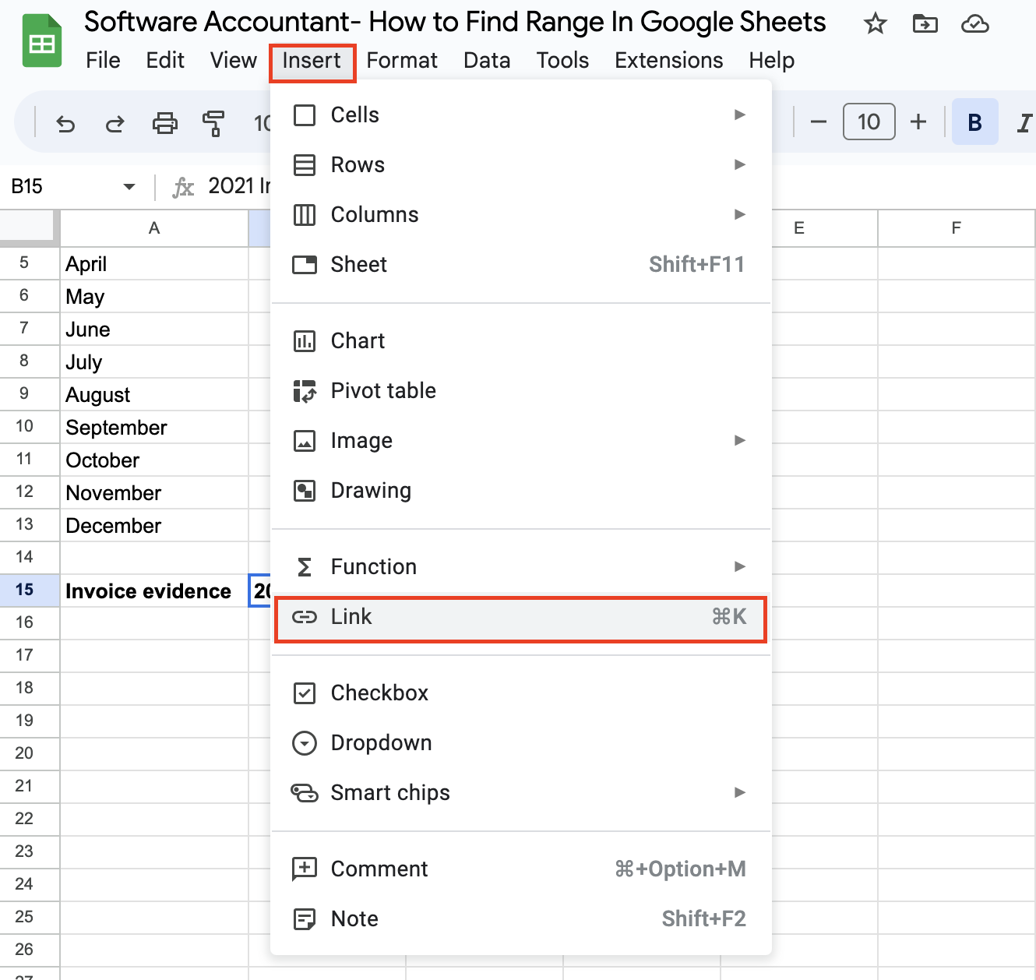Screen dimensions: 1036x980
Task: Expand the Image submenu
Action: pos(520,441)
